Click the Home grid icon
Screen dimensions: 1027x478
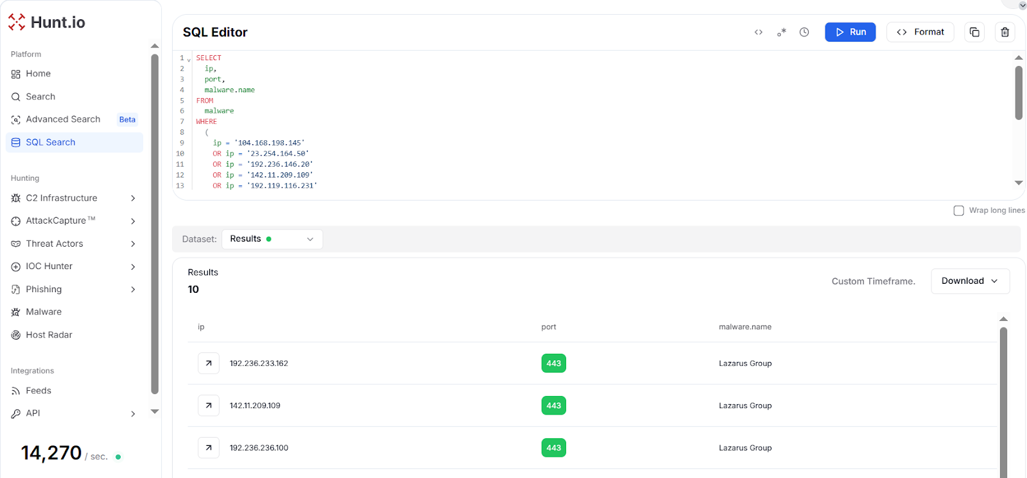tap(16, 74)
